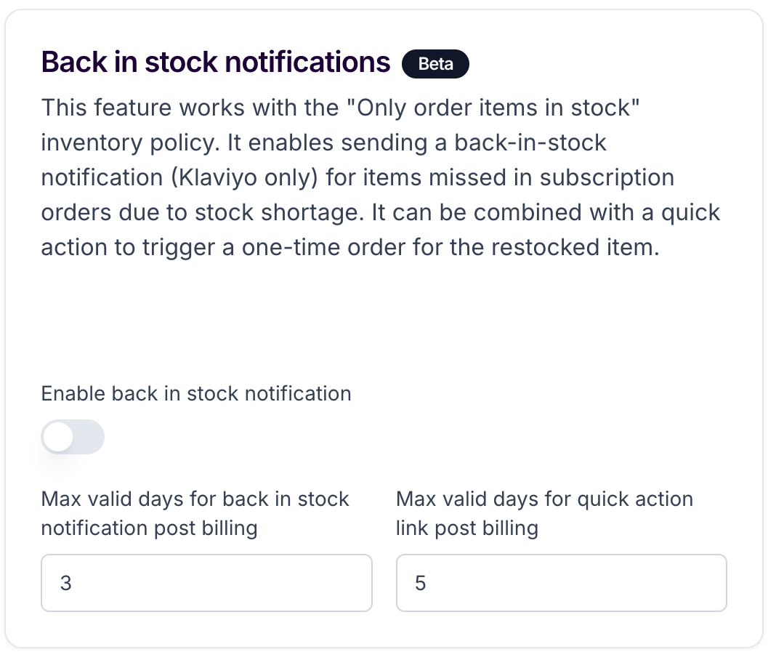
Task: Click the Enable back in stock notification label
Action: click(x=196, y=394)
